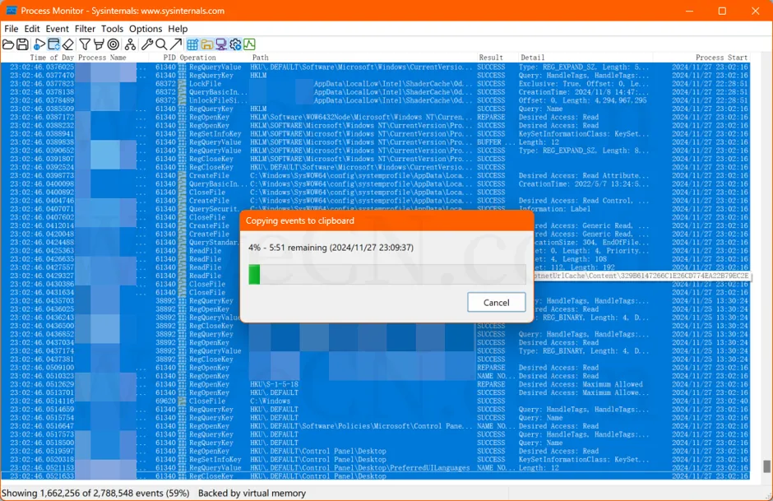Viewport: 773px width, 501px height.
Task: Select the CloseFile row with path C:\Windows
Action: pyautogui.click(x=375, y=401)
